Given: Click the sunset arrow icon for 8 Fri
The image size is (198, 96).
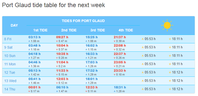Looking at the screenshot, I should (170, 39).
